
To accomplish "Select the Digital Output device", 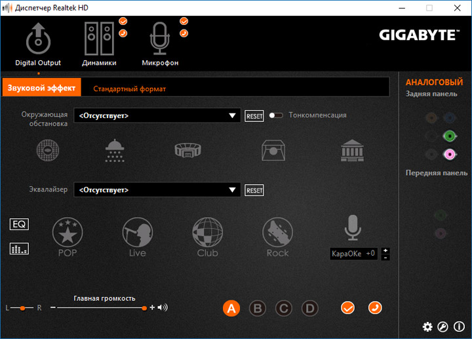I will pyautogui.click(x=38, y=44).
